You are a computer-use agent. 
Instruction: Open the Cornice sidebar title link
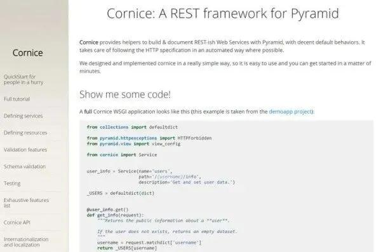point(28,53)
